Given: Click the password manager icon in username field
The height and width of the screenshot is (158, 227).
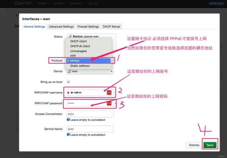Looking at the screenshot, I should pyautogui.click(x=109, y=93).
